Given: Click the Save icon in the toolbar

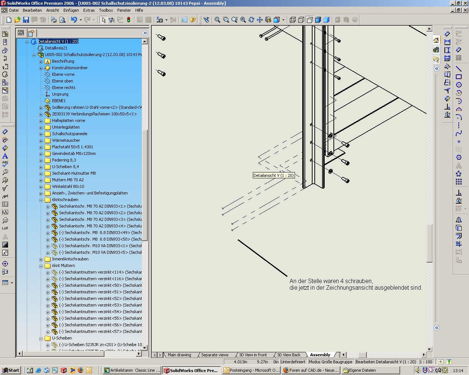Looking at the screenshot, I should pyautogui.click(x=26, y=20).
